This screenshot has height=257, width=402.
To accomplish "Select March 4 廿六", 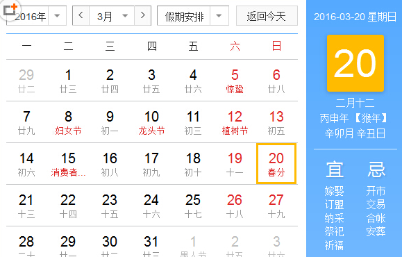I will coord(193,81).
